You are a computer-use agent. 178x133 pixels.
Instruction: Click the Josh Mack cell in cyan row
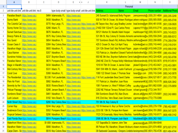pyautogui.click(x=126, y=118)
